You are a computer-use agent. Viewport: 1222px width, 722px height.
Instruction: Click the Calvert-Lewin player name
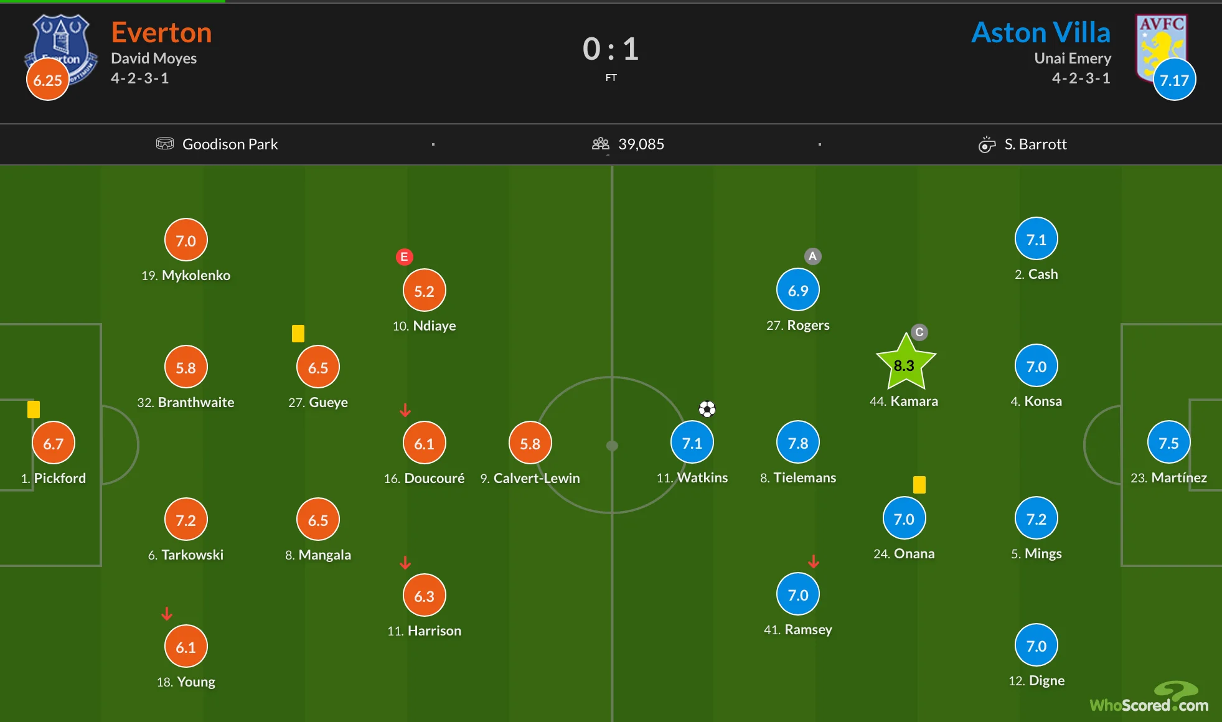click(x=536, y=478)
